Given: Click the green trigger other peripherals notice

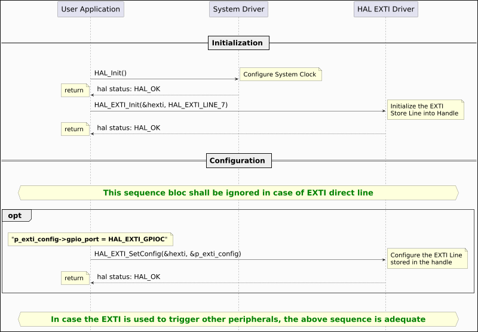Looking at the screenshot, I should [238, 319].
